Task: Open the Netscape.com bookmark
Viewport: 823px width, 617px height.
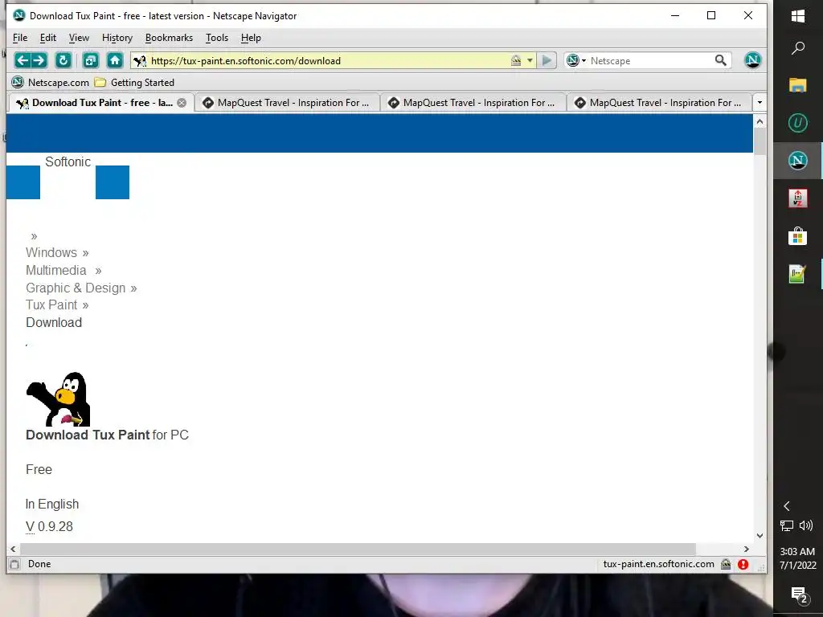Action: pyautogui.click(x=51, y=83)
